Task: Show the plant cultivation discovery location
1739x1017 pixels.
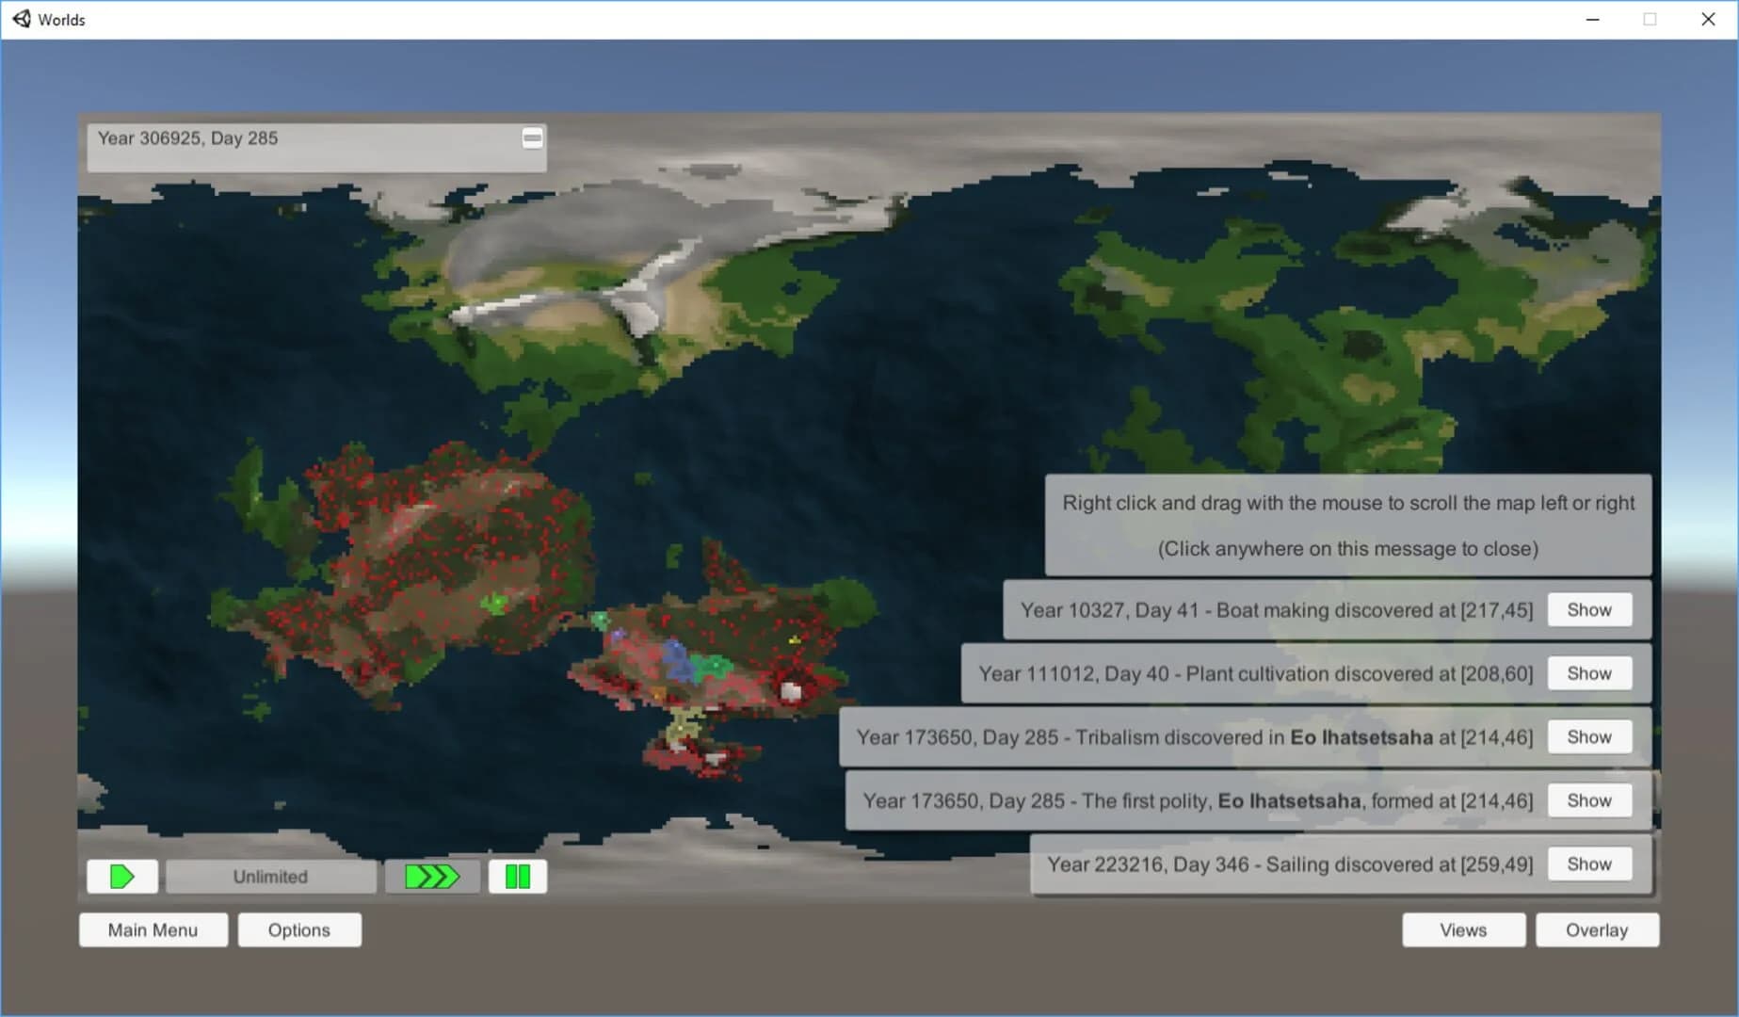Action: (x=1589, y=672)
